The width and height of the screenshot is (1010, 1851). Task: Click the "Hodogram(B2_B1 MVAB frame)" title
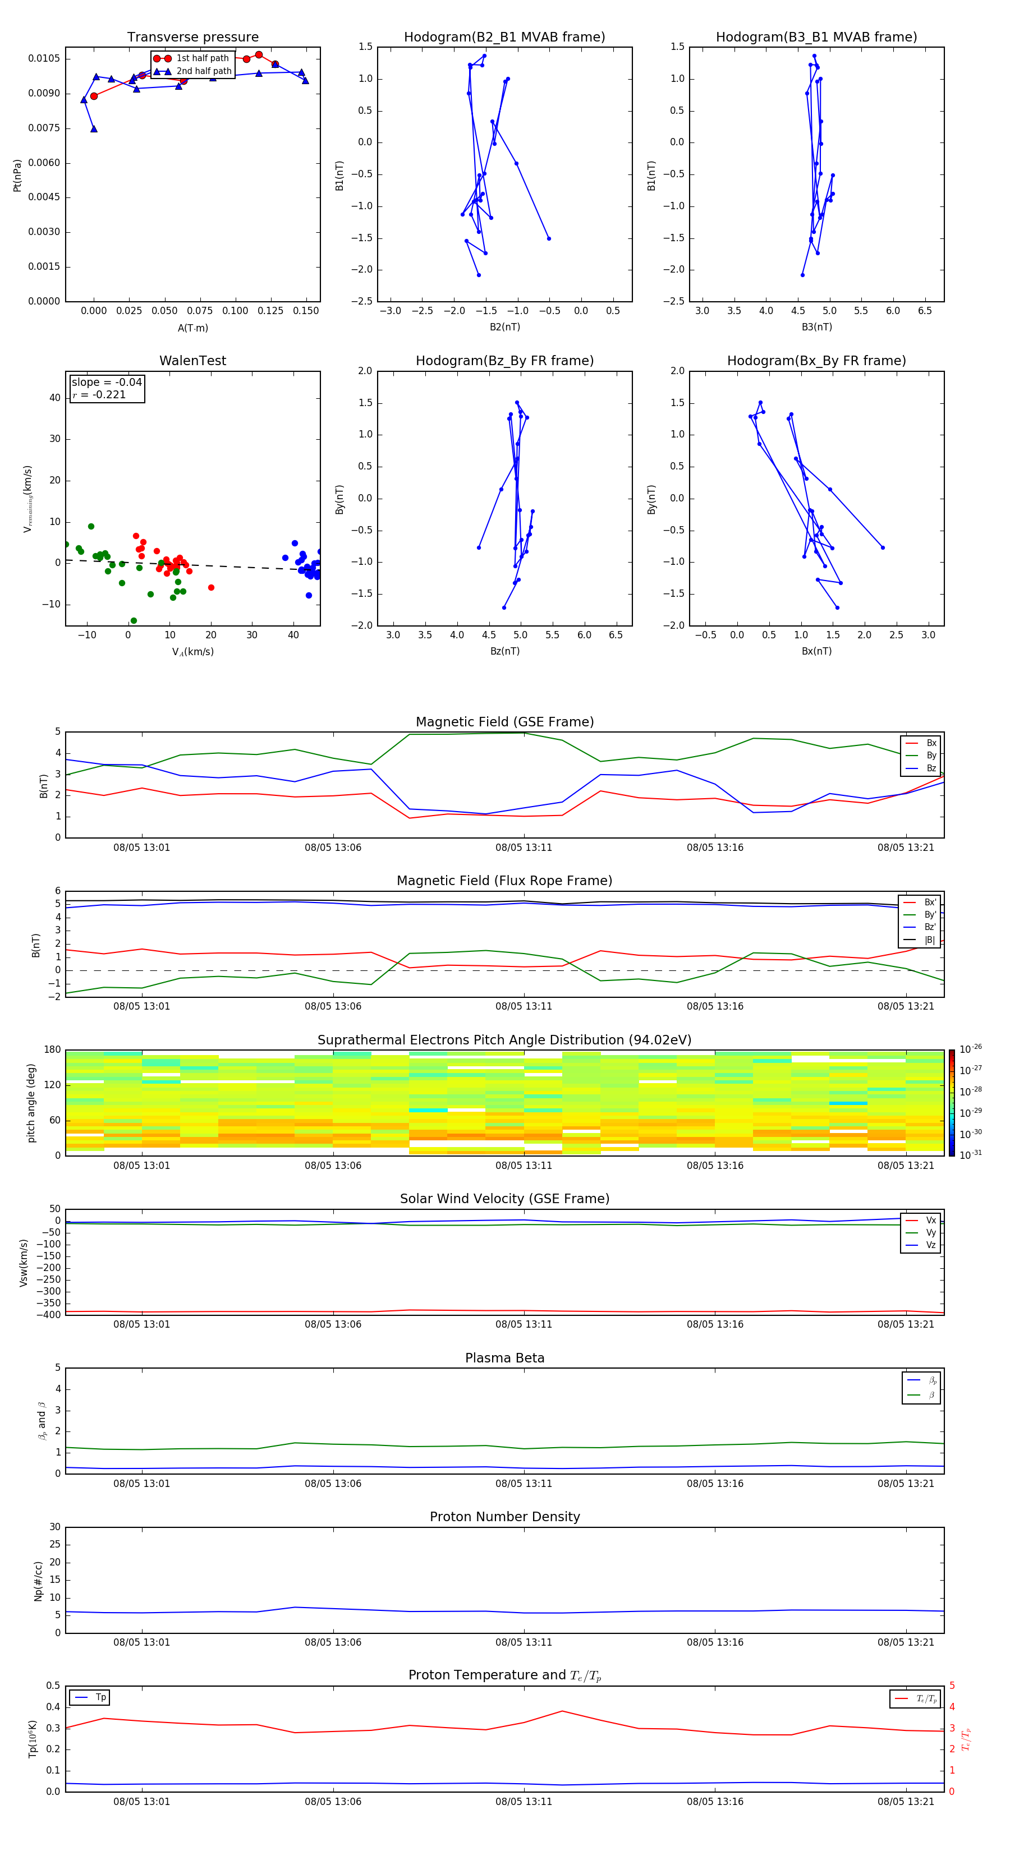504,38
